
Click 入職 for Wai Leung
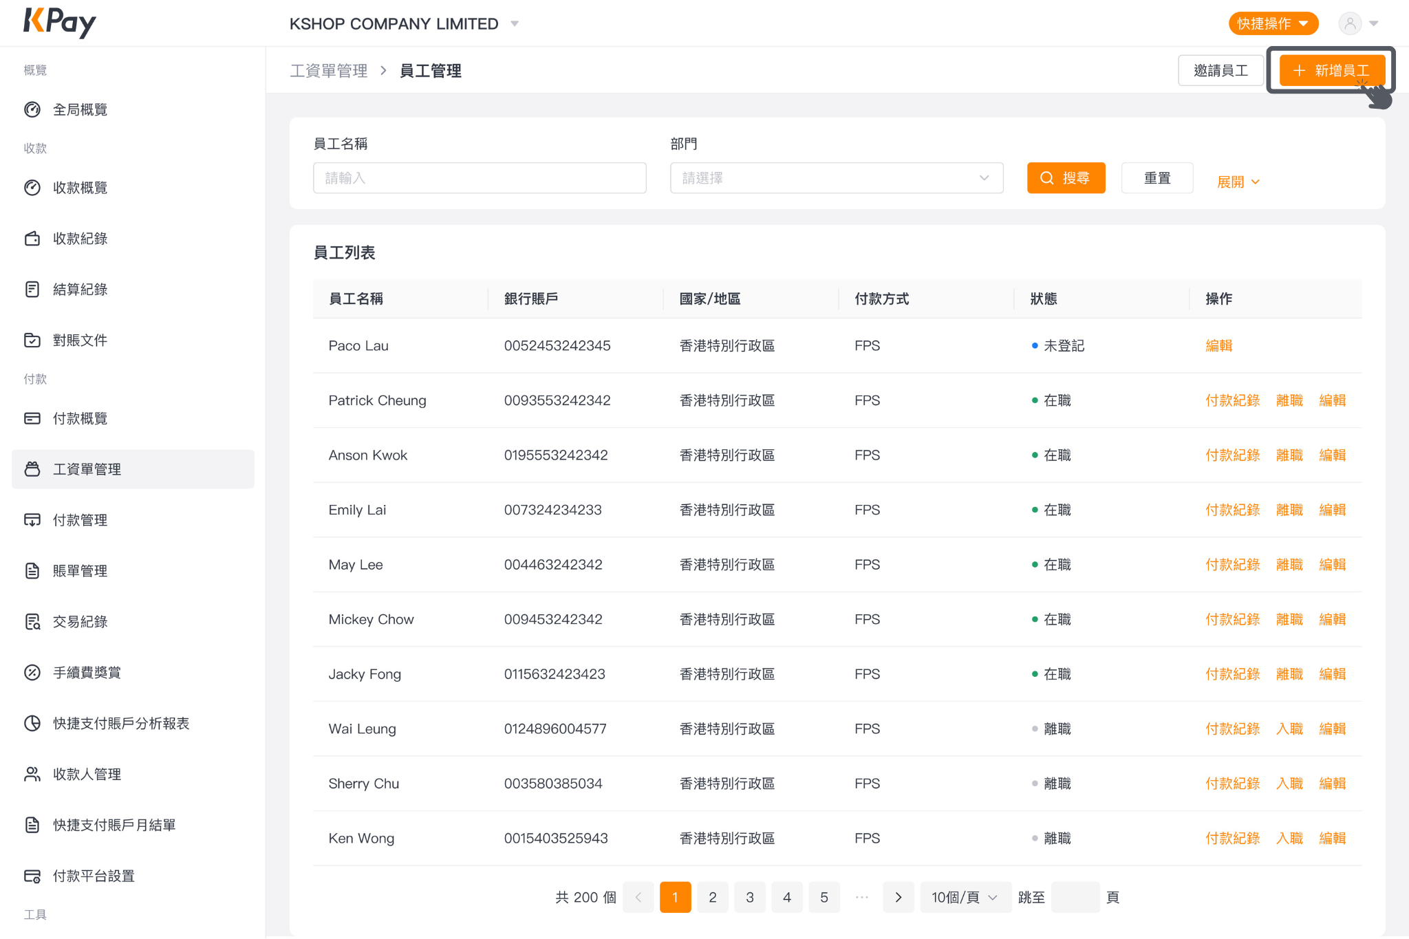pyautogui.click(x=1290, y=728)
